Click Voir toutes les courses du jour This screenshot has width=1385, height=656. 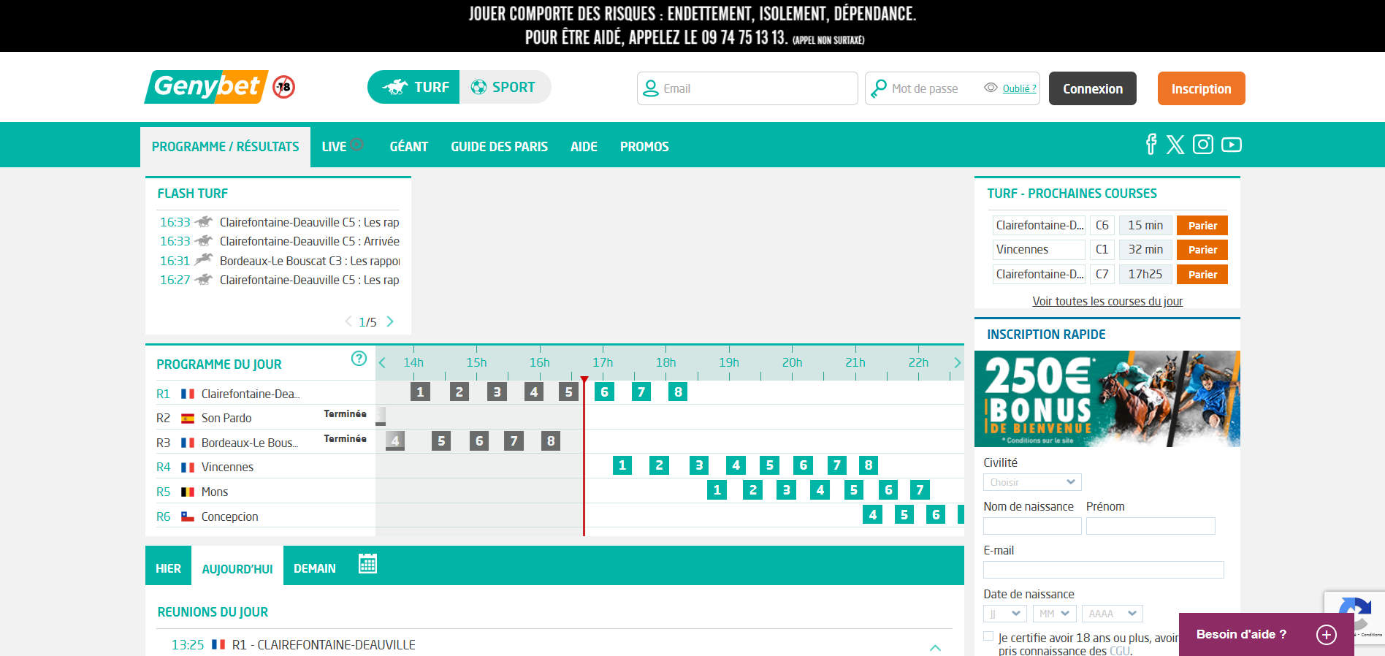click(x=1107, y=301)
